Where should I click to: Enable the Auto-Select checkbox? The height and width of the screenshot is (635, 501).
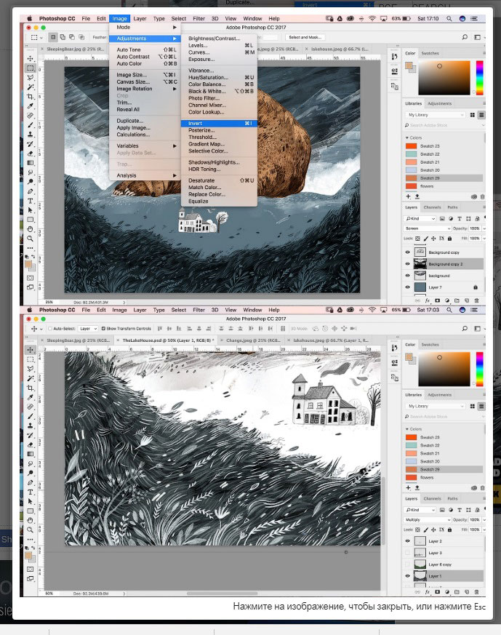[51, 329]
